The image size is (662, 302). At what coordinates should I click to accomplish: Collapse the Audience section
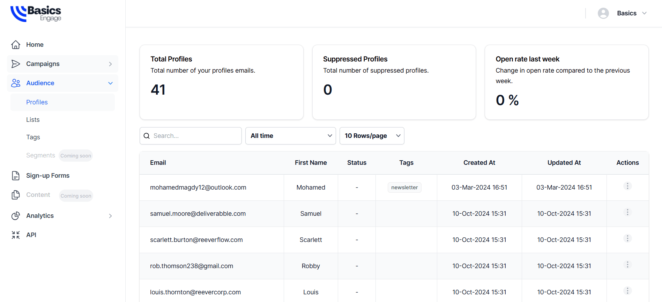click(110, 83)
